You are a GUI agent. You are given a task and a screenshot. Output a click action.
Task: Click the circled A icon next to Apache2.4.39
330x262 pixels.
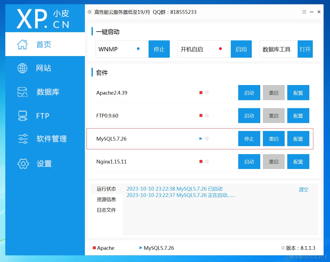(207, 93)
